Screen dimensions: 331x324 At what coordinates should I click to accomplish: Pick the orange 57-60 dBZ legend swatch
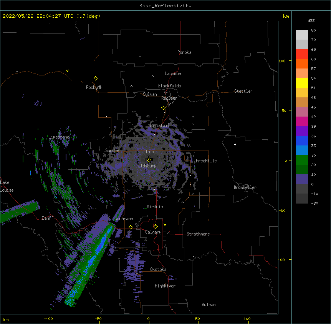tap(302, 64)
